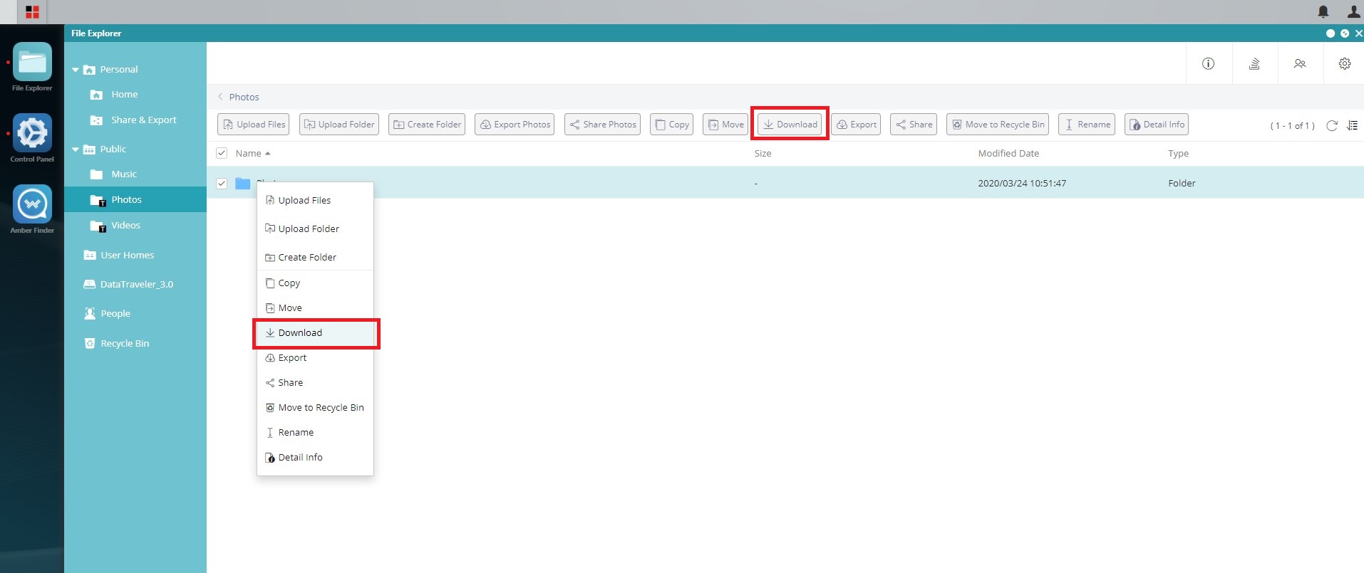
Task: Click the Folder type cell in the row
Action: coord(1182,183)
